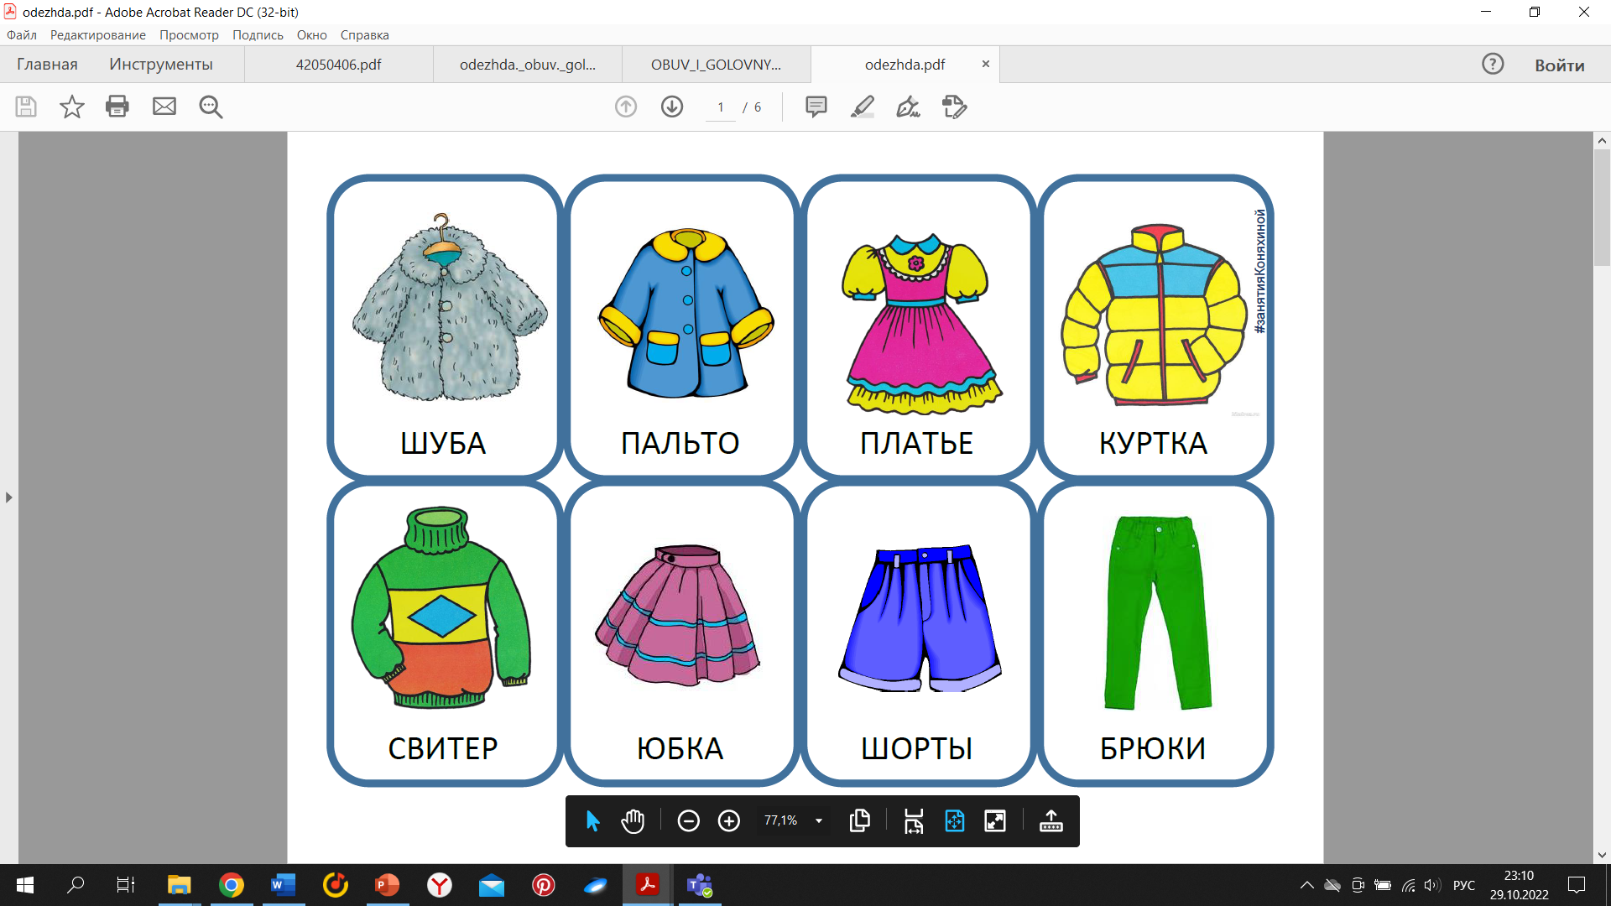Click the ПЛАТЬЕ dress picture
This screenshot has width=1611, height=906.
pyautogui.click(x=921, y=325)
